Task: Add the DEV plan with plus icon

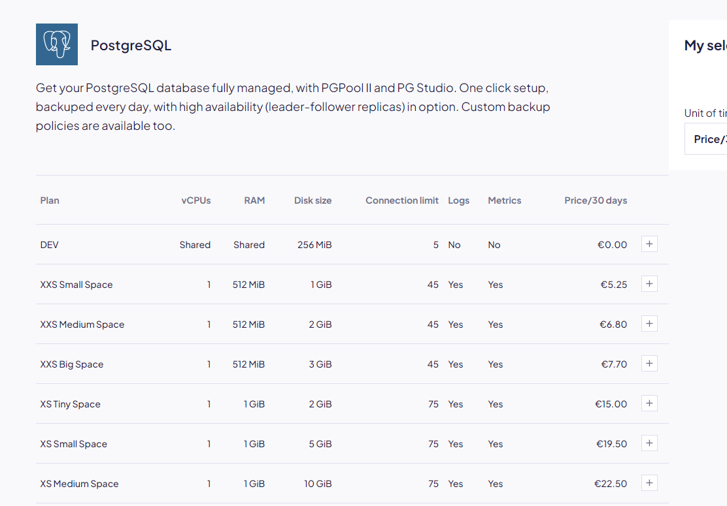Action: (x=649, y=244)
